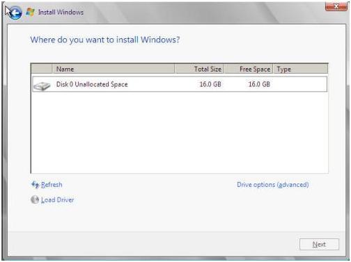Click the empty area of the partition list

click(180, 133)
